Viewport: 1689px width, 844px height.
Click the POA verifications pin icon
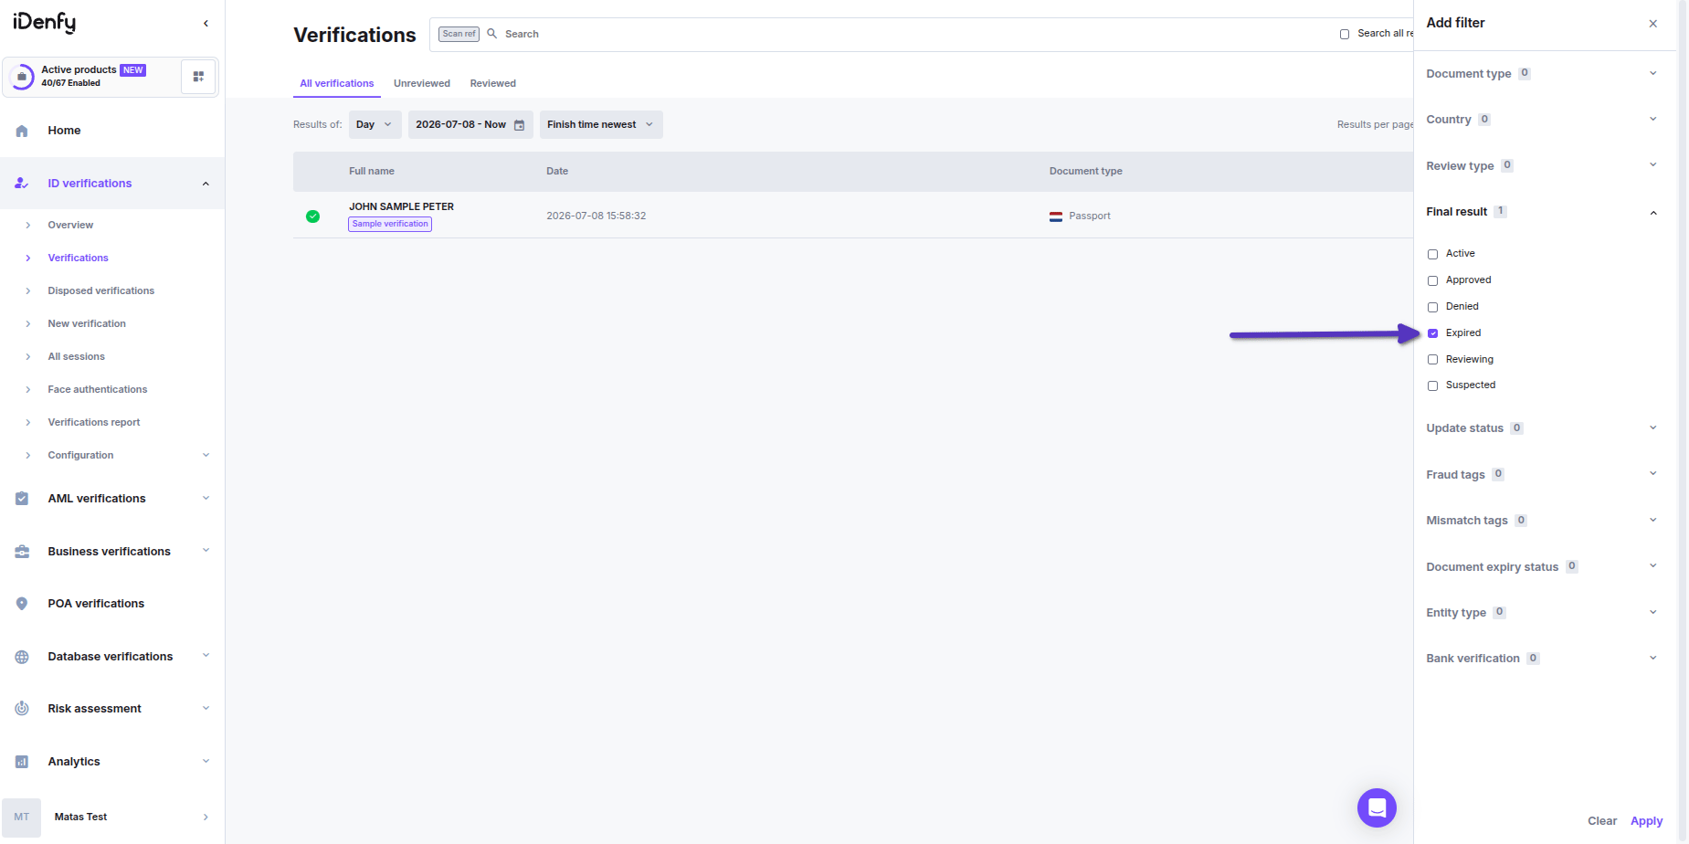[x=22, y=604]
